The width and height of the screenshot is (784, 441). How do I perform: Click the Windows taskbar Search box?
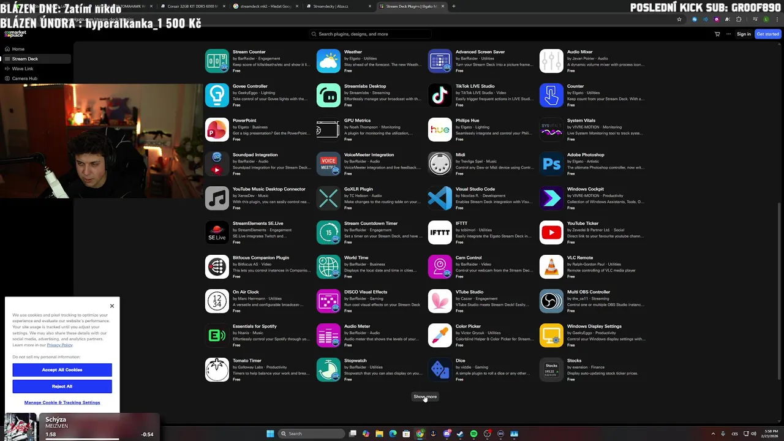point(312,434)
